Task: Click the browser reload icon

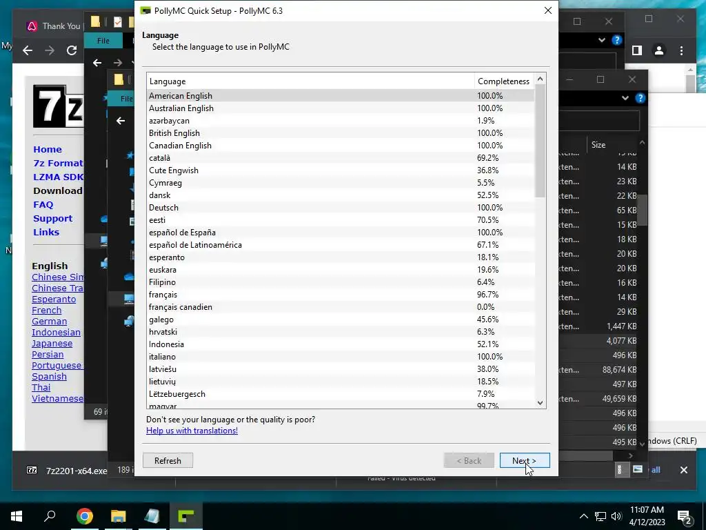Action: click(x=72, y=50)
